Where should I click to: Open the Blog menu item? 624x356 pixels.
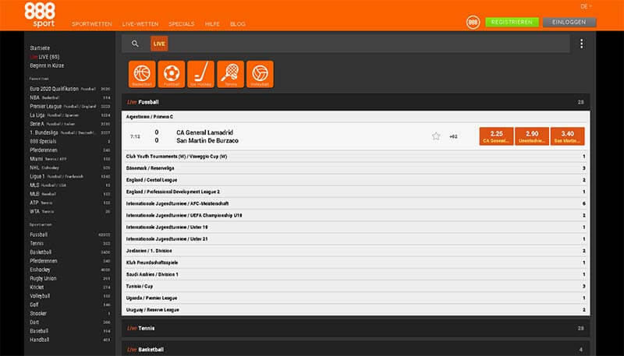[238, 24]
